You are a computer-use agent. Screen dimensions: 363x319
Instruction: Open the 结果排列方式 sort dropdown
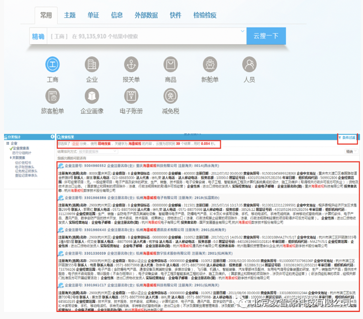point(98,151)
